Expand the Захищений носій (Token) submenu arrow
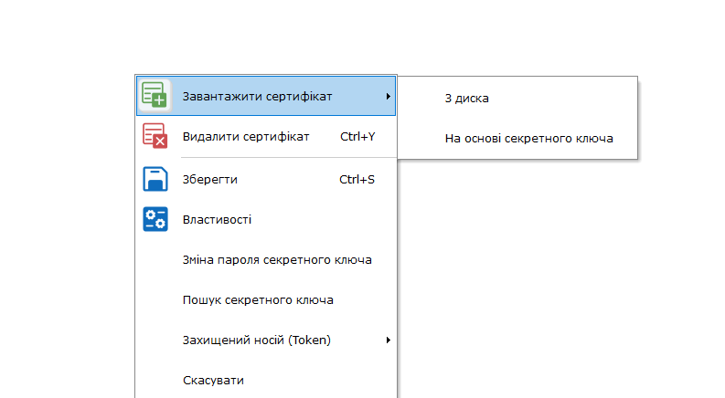Image resolution: width=725 pixels, height=398 pixels. 389,340
